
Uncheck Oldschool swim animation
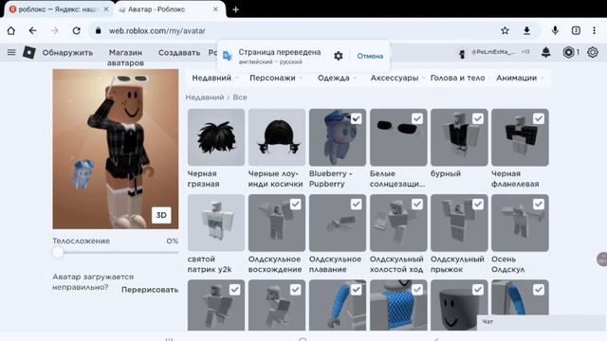pos(357,205)
